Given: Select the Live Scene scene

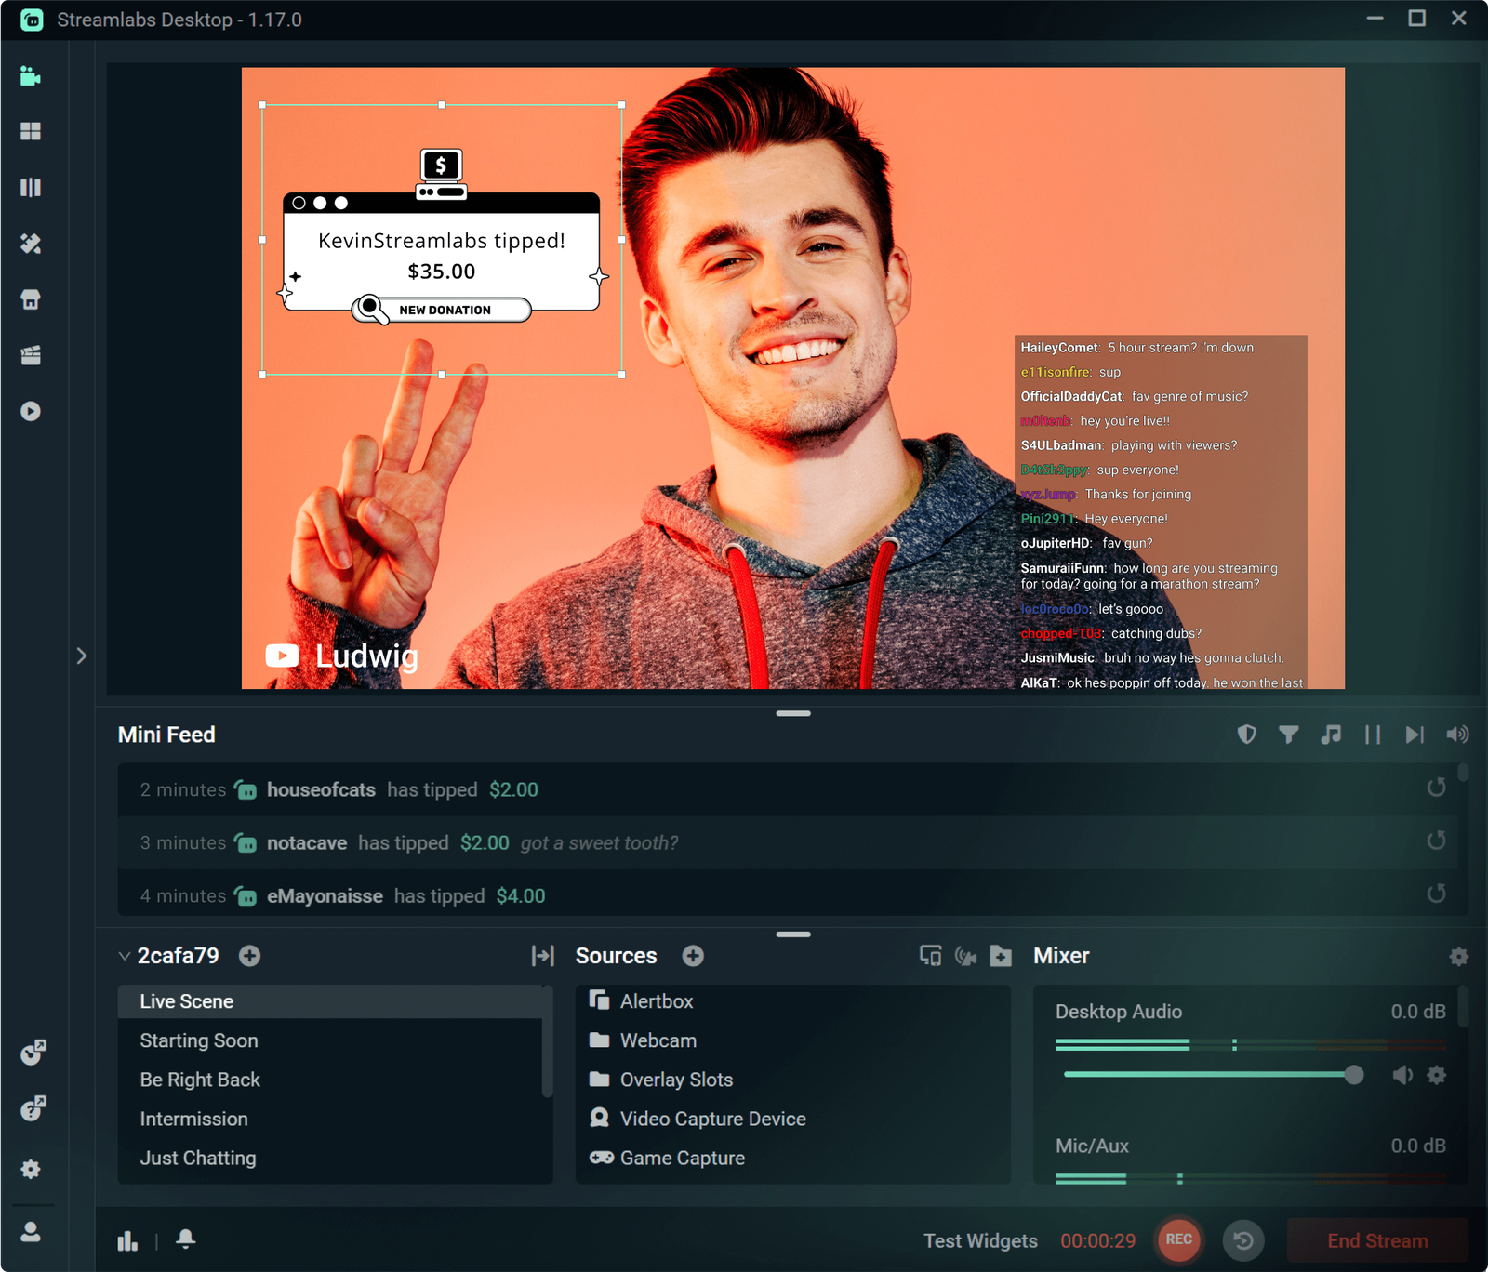Looking at the screenshot, I should tap(330, 1001).
